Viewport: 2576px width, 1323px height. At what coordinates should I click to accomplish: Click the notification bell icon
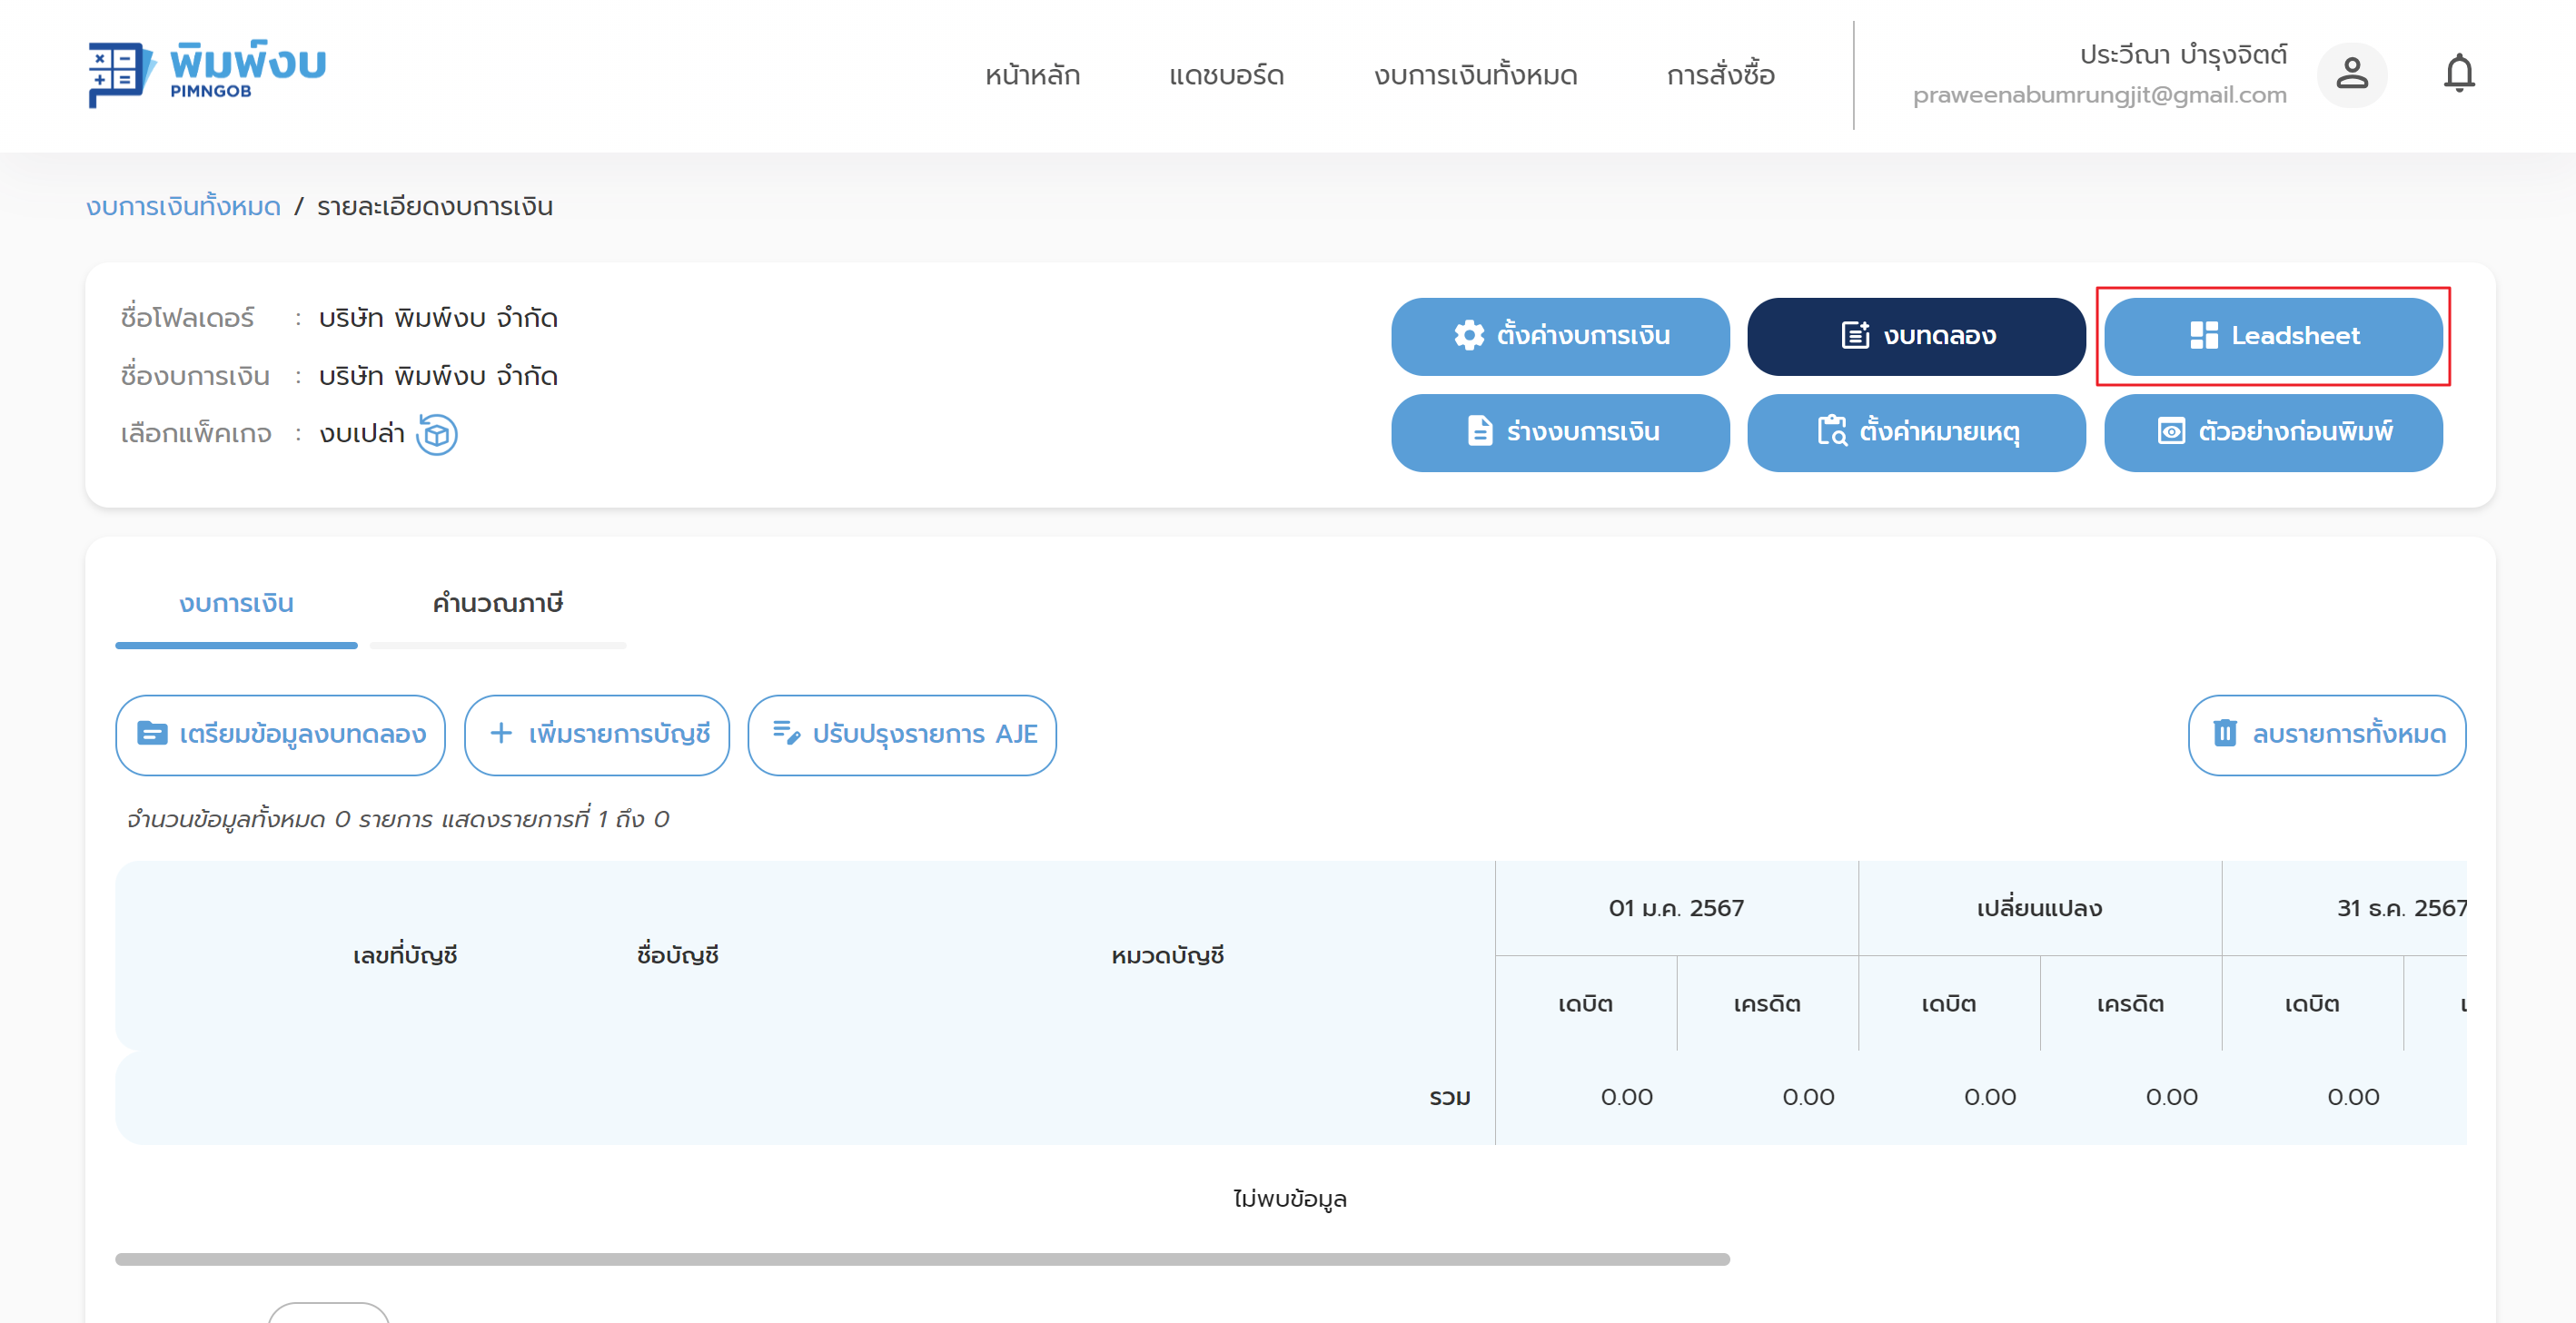2458,74
